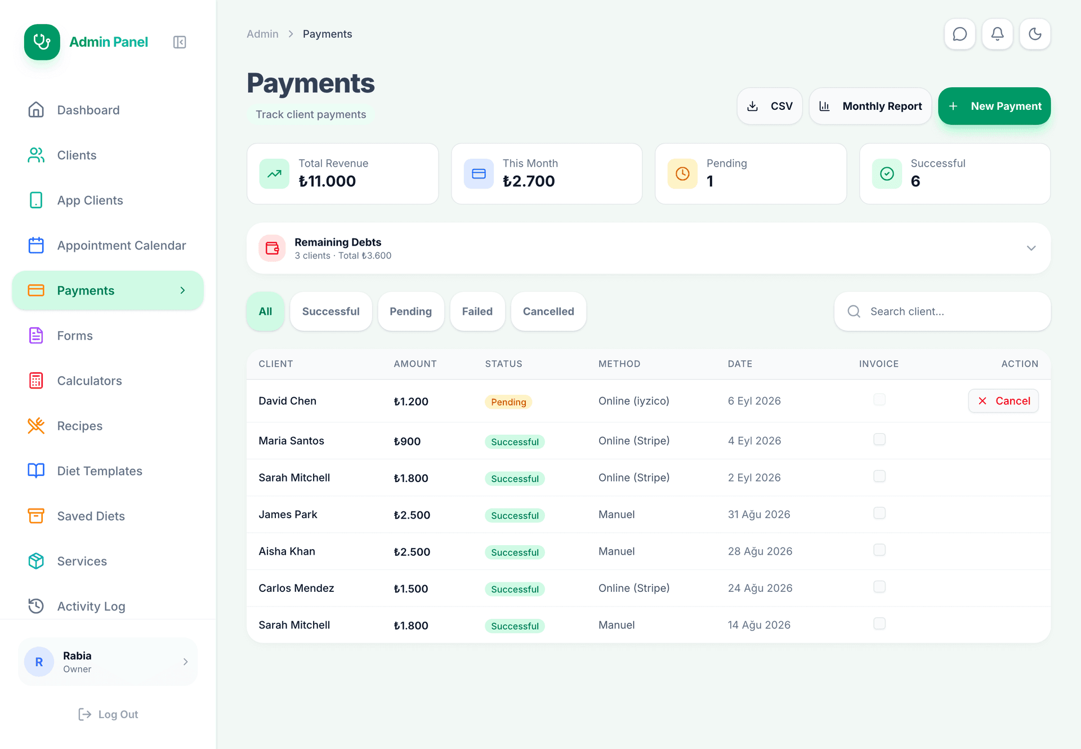
Task: Click the Forms document icon
Action: point(36,335)
